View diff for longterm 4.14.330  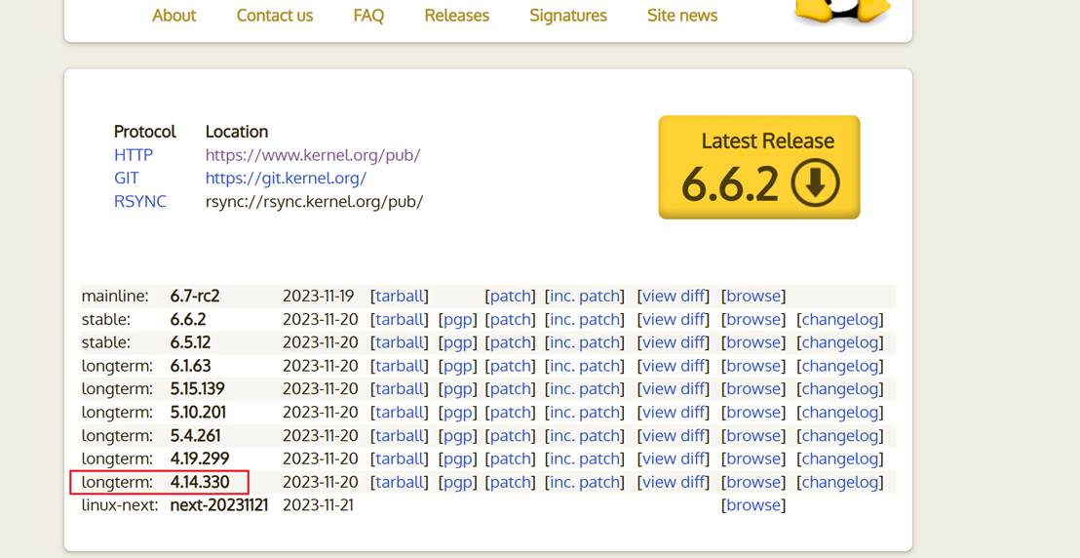coord(674,482)
